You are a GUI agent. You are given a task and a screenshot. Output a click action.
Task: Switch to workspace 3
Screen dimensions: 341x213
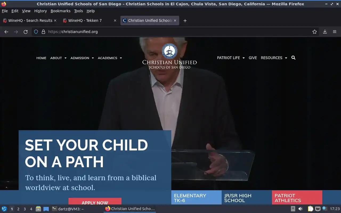pos(25,209)
